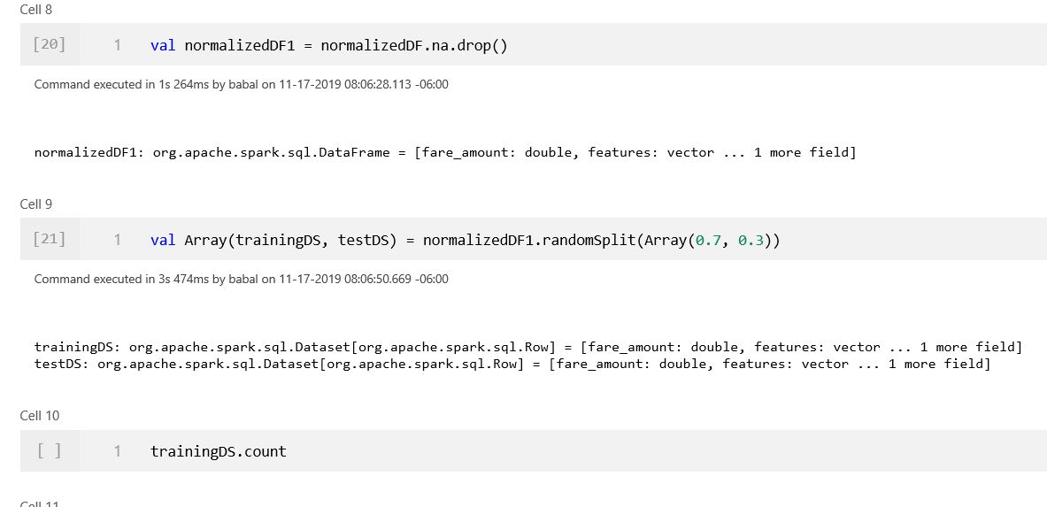Viewport: 1047px width, 507px height.
Task: Click line number 1 in Cell 9
Action: [118, 239]
